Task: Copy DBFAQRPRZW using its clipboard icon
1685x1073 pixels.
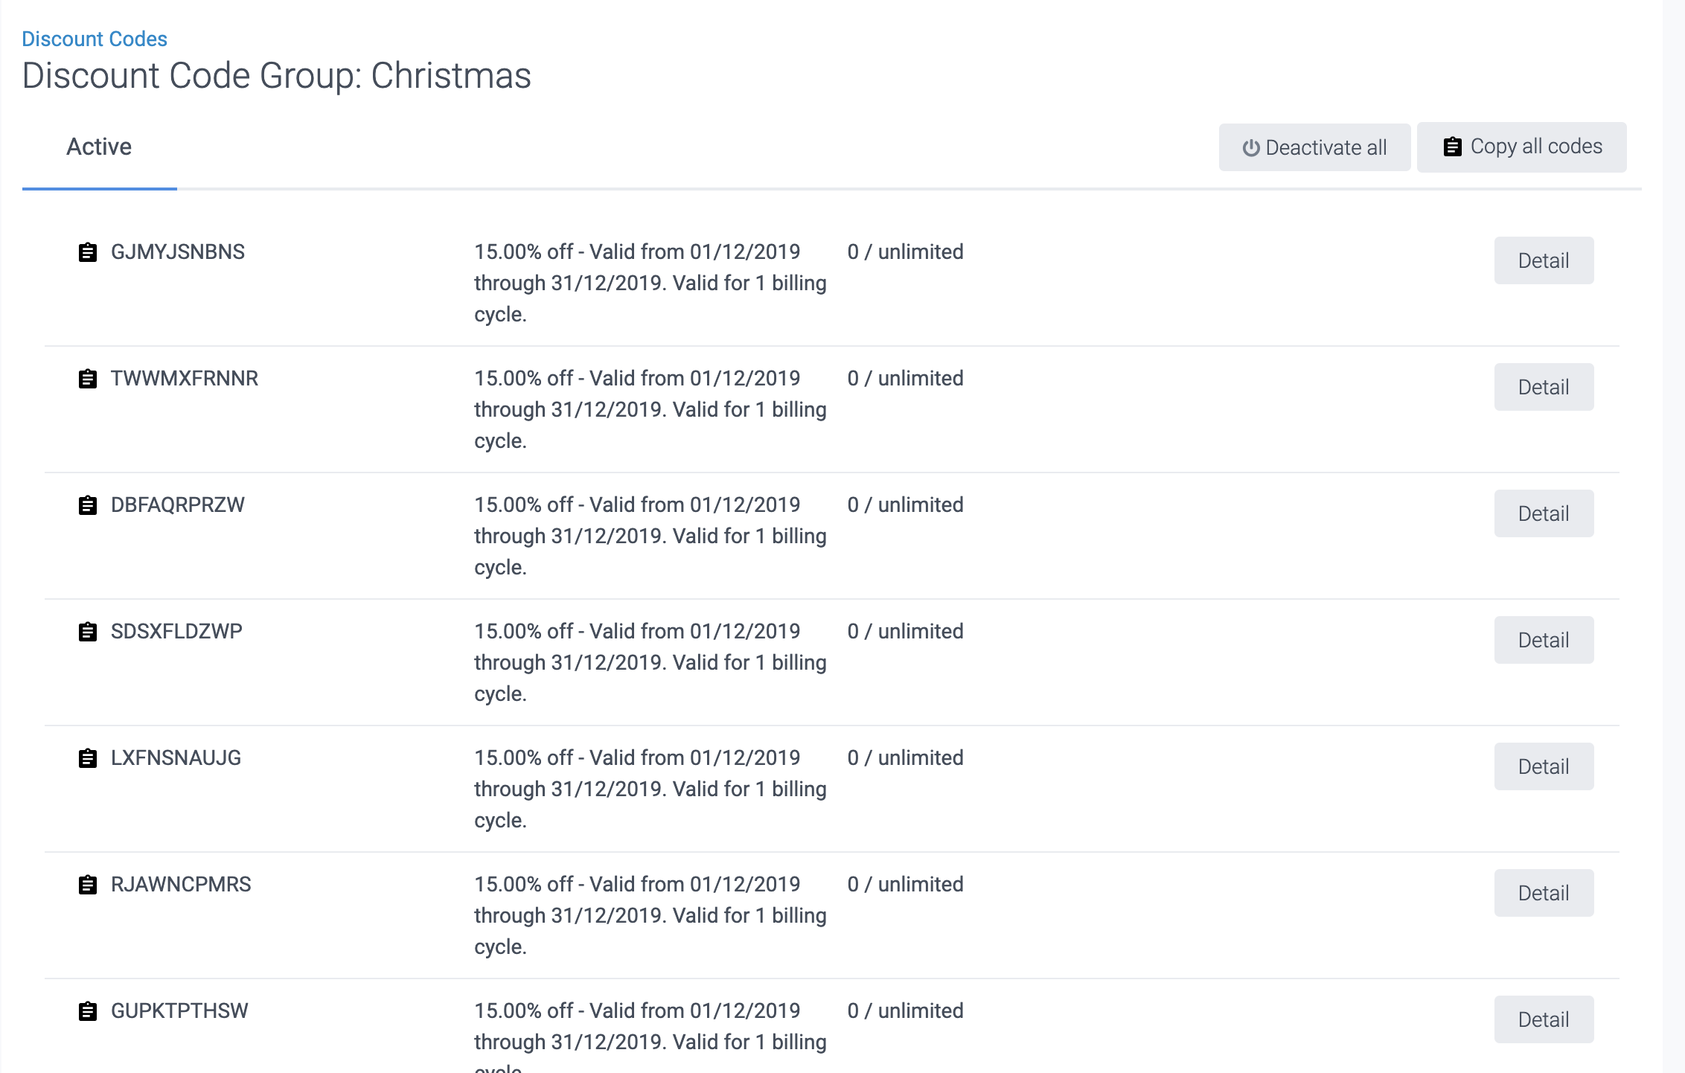Action: tap(88, 505)
